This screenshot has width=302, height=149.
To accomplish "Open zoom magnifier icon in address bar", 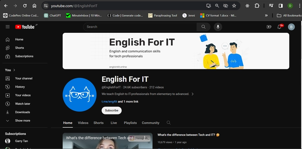I will coord(217,6).
